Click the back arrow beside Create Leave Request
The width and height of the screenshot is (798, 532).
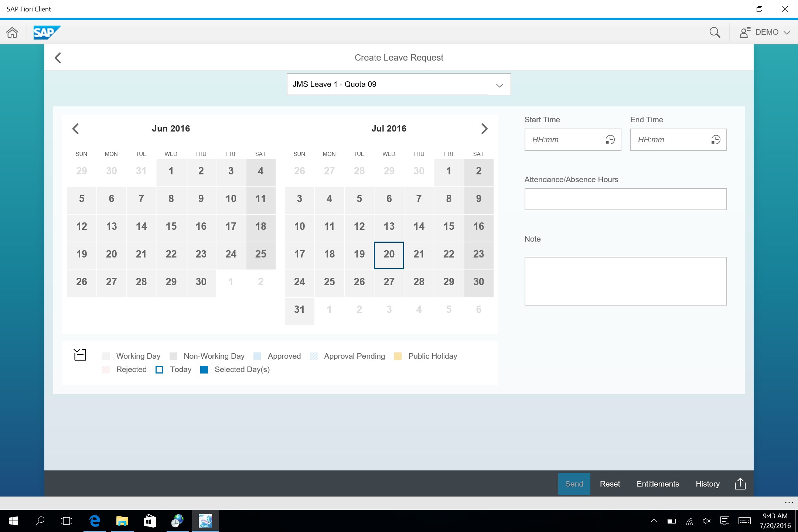pos(58,58)
